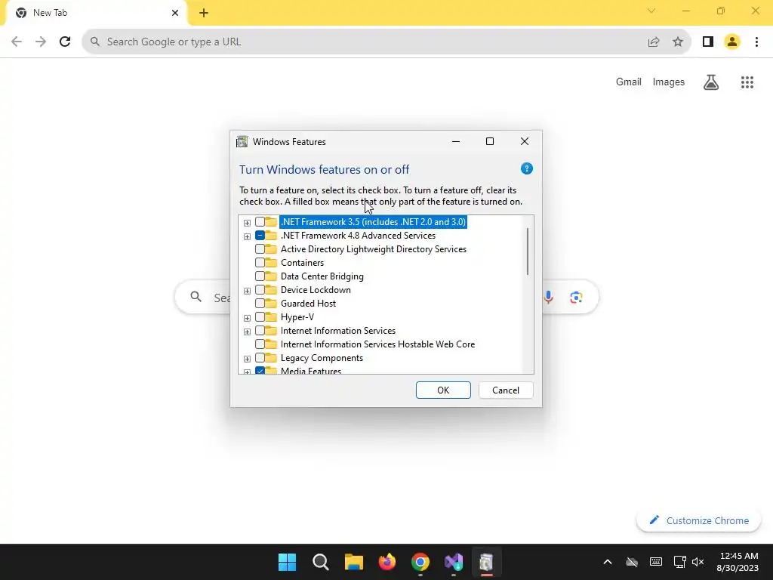773x580 pixels.
Task: Open a new Chrome tab with plus
Action: coord(204,13)
